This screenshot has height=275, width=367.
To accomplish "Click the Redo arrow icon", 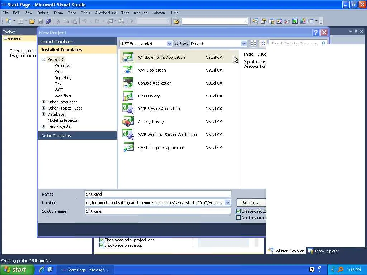I will tap(97, 21).
